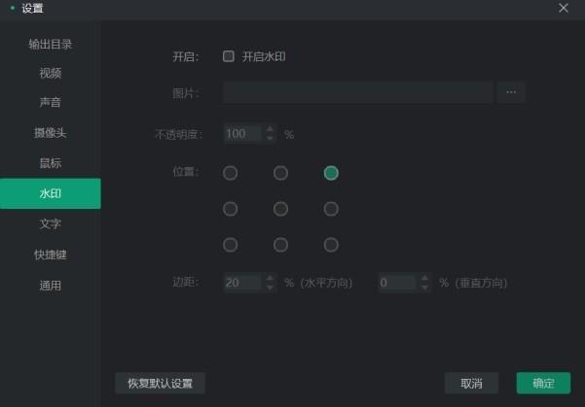Image resolution: width=585 pixels, height=407 pixels.
Task: Go to the 快捷键 settings tab
Action: pos(51,254)
